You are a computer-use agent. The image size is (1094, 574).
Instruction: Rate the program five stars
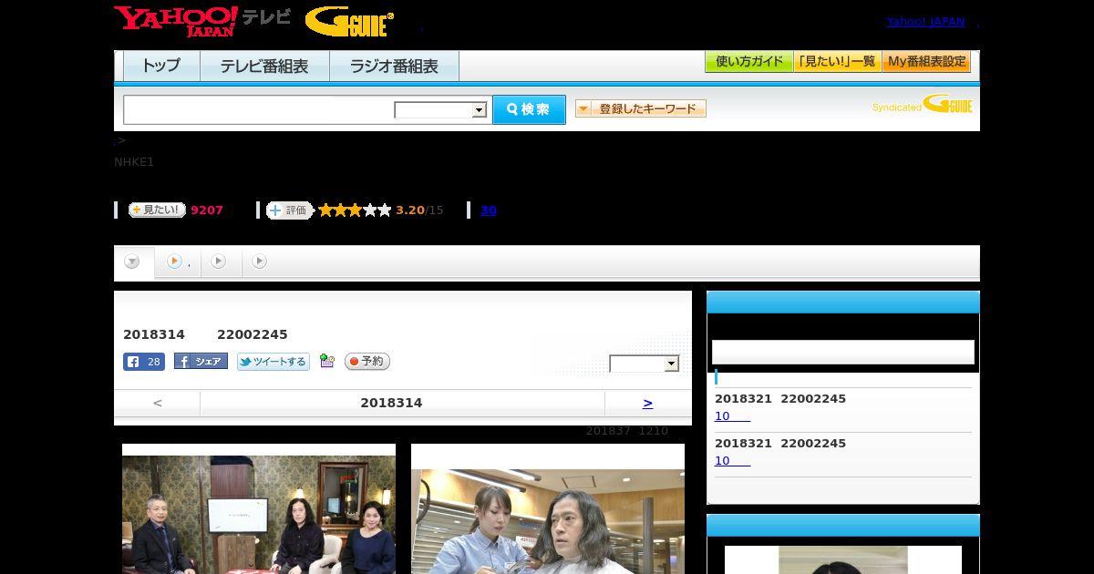384,210
